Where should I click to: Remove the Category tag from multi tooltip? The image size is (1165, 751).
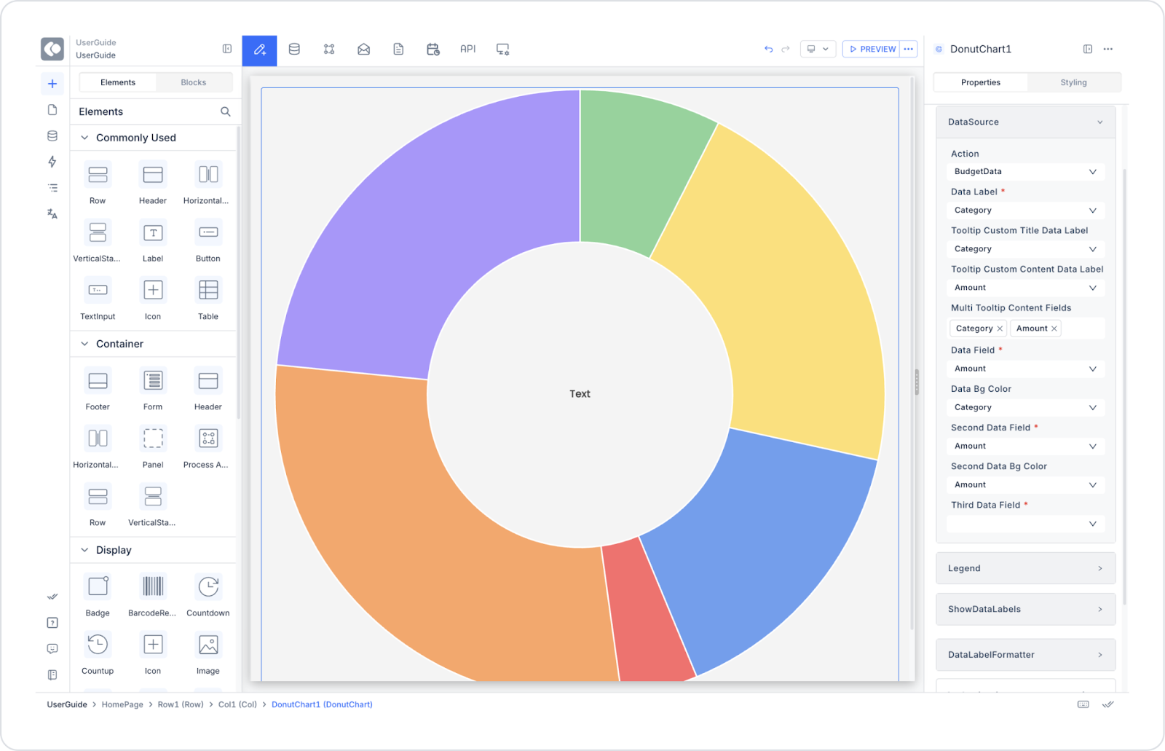click(x=1000, y=329)
